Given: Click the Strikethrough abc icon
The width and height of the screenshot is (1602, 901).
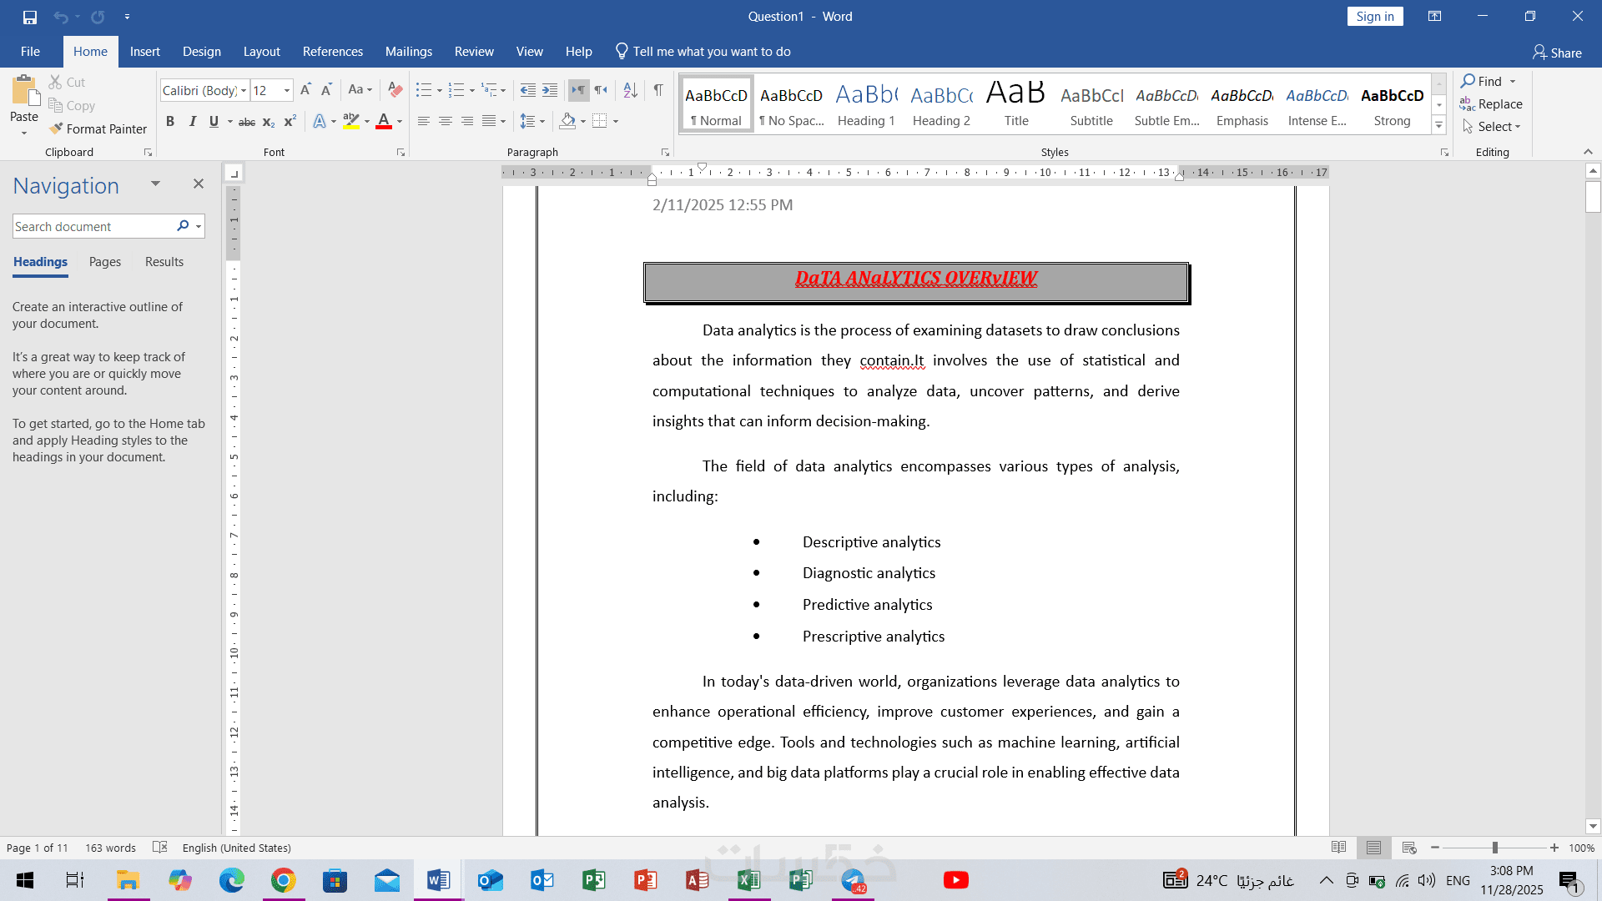Looking at the screenshot, I should coord(247,122).
